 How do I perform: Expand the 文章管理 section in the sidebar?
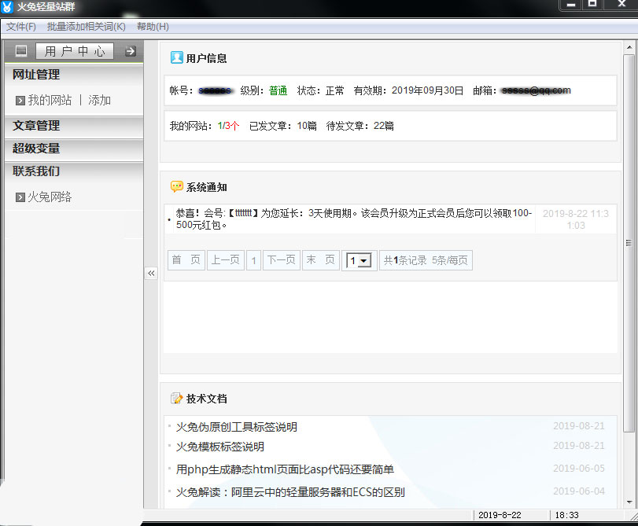tap(35, 127)
